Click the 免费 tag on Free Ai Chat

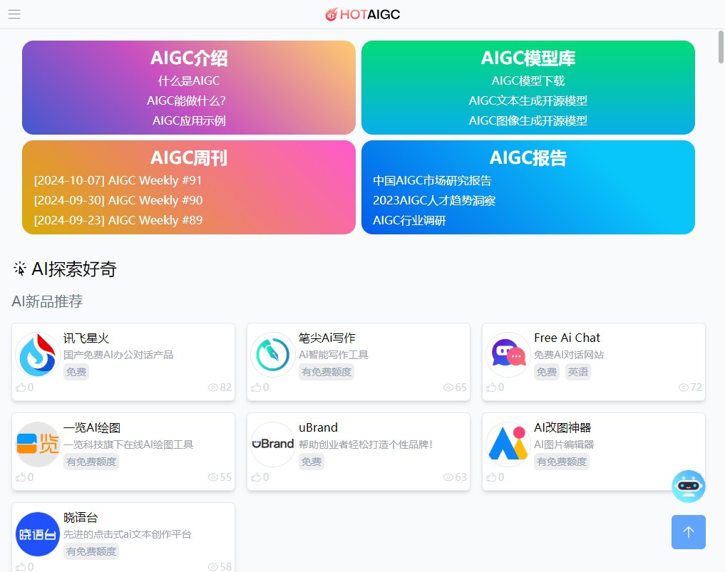[x=547, y=372]
